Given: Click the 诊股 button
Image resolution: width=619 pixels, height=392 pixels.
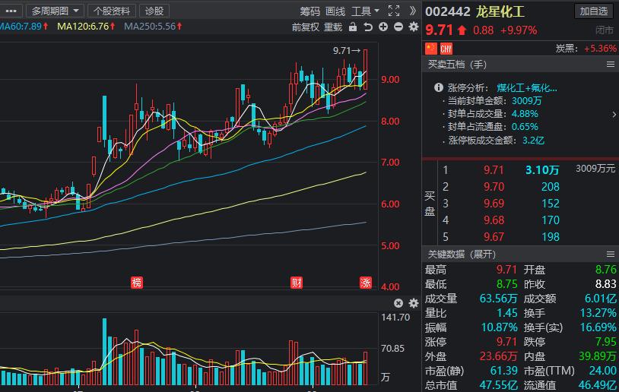Looking at the screenshot, I should (x=154, y=11).
